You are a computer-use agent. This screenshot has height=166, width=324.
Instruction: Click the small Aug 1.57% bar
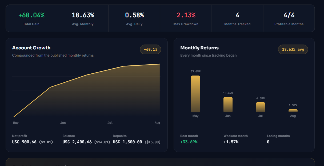293,111
